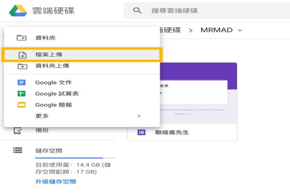The image size is (290, 193).
Task: Click the storage icon beside 儲存空間
Action: pyautogui.click(x=18, y=150)
